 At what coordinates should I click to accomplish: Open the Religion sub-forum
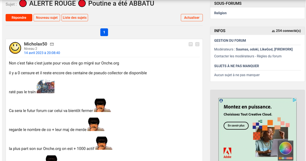[220, 13]
